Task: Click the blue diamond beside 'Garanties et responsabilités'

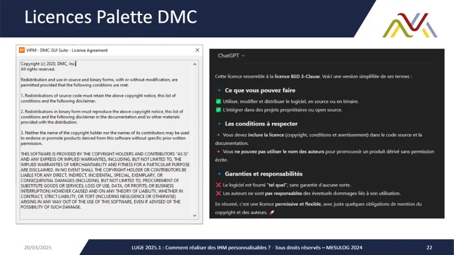Action: pyautogui.click(x=219, y=174)
